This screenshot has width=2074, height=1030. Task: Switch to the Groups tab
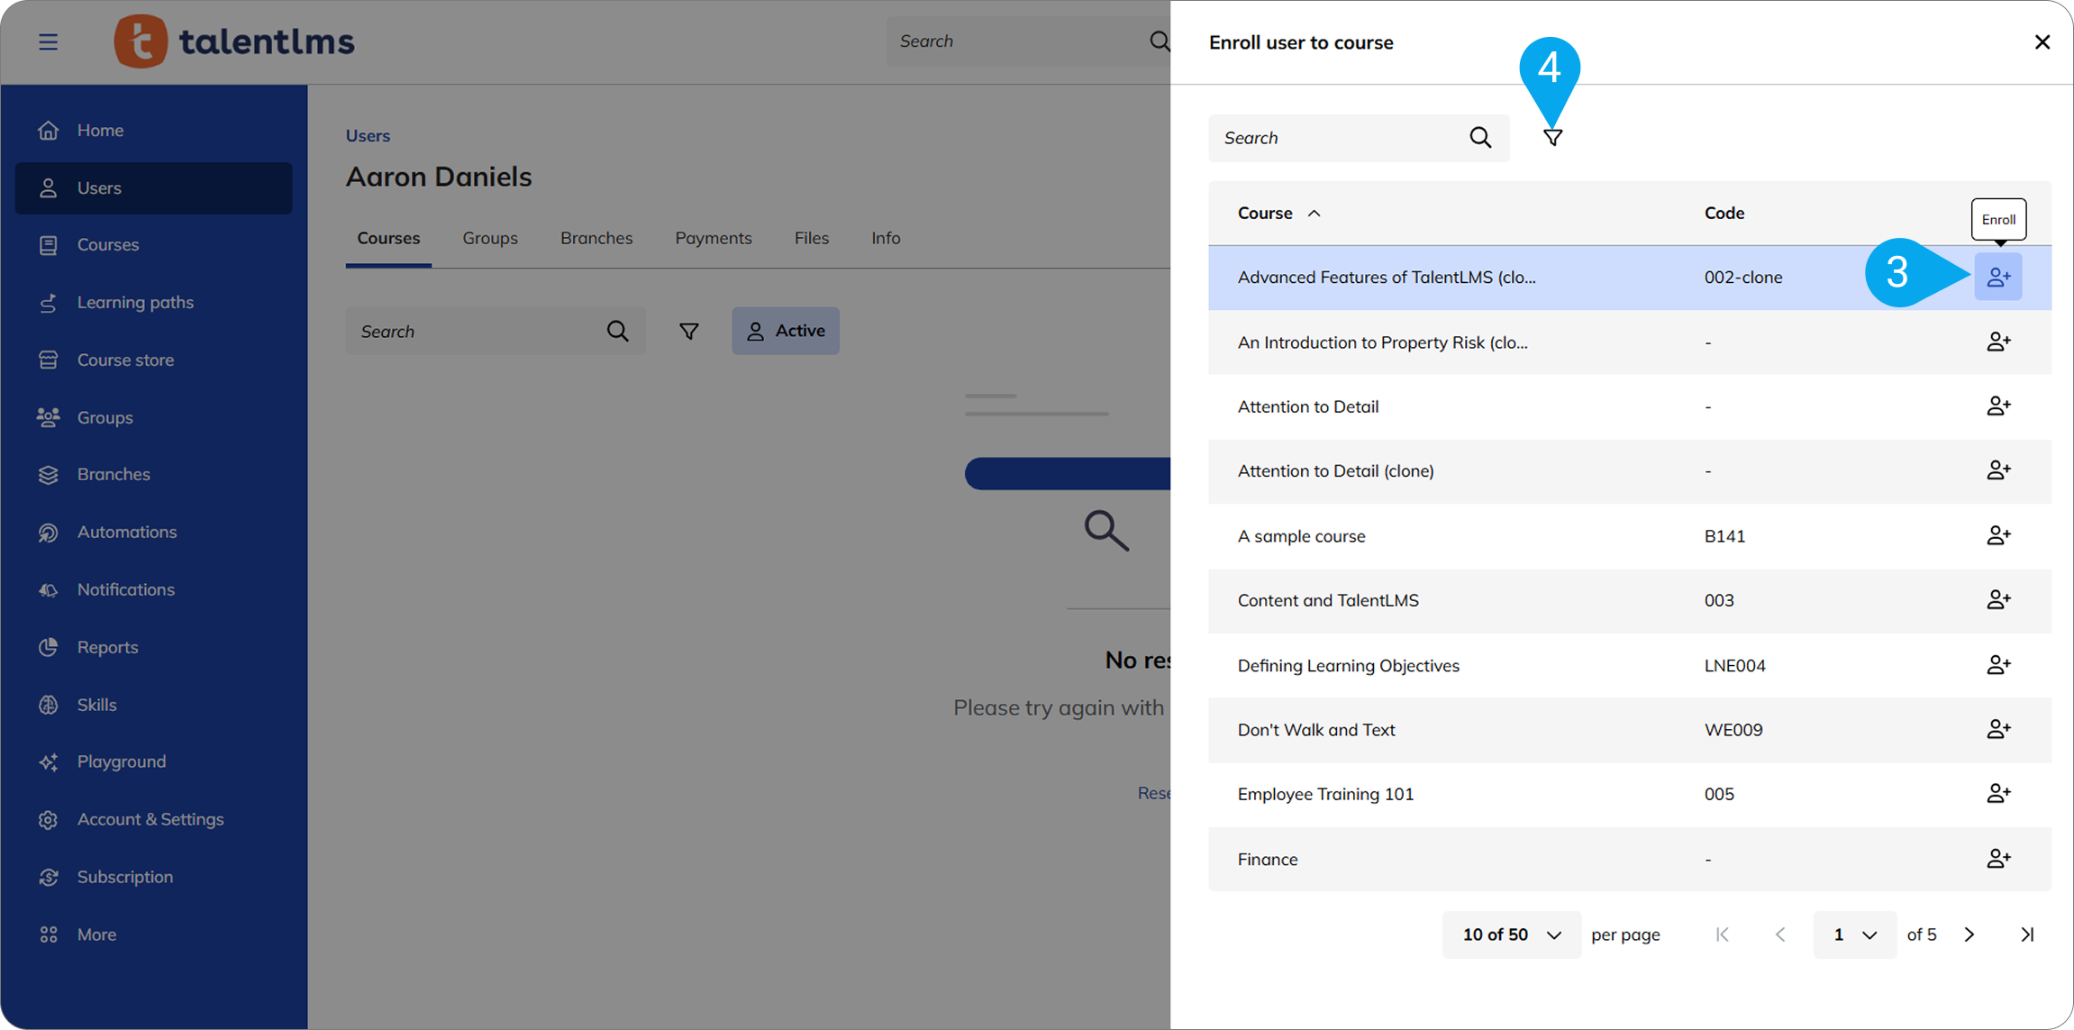tap(490, 238)
